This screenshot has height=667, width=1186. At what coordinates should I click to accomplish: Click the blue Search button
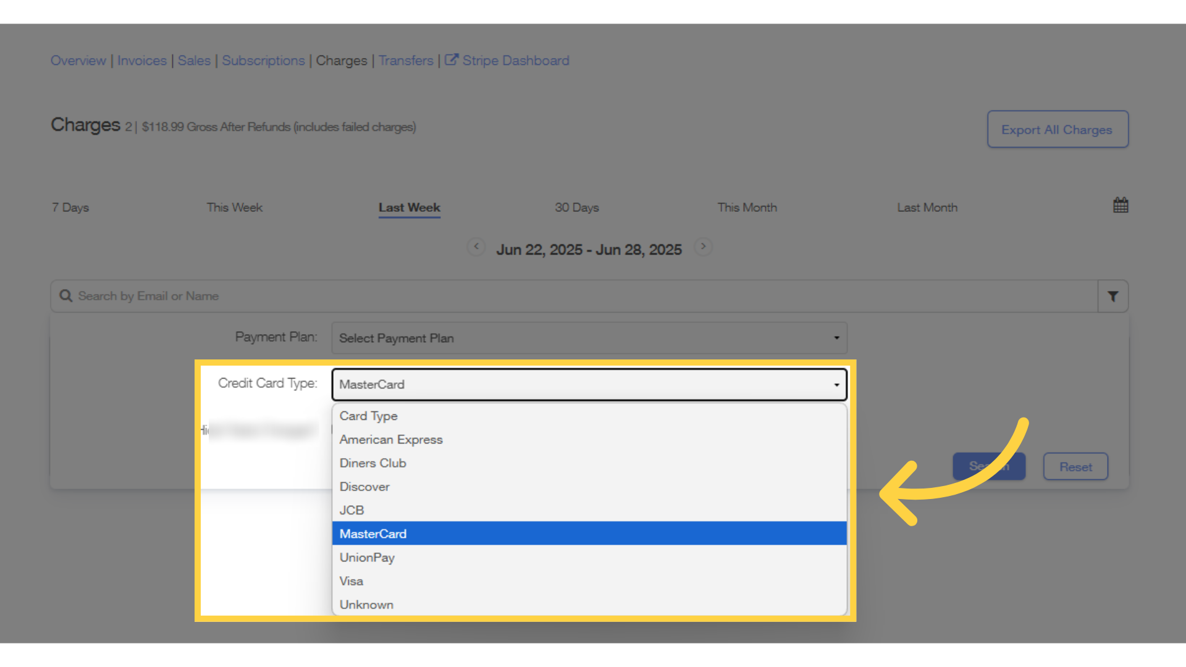[x=989, y=466]
